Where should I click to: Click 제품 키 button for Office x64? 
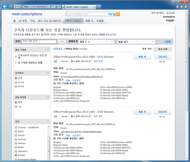tap(142, 112)
